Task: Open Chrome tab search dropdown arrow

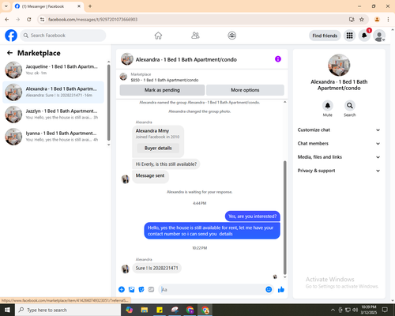Action: pos(6,6)
